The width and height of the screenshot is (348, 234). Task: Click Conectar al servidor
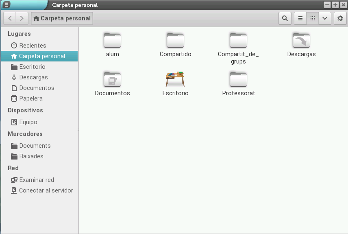point(46,190)
